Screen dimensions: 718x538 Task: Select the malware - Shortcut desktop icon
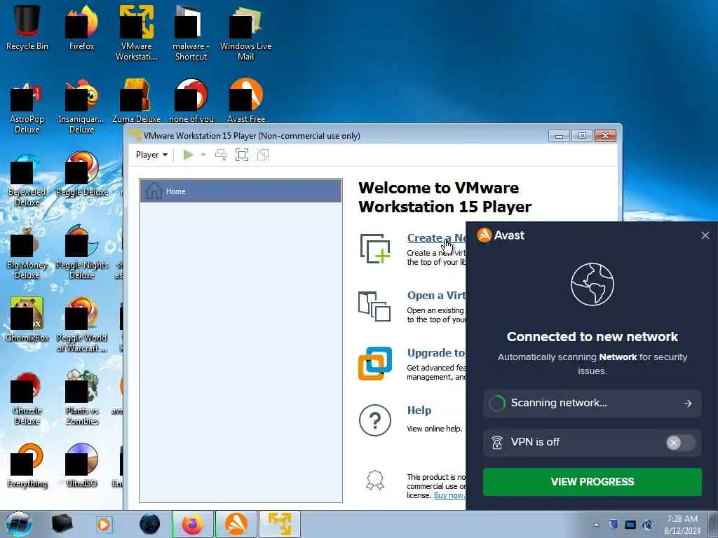(191, 33)
